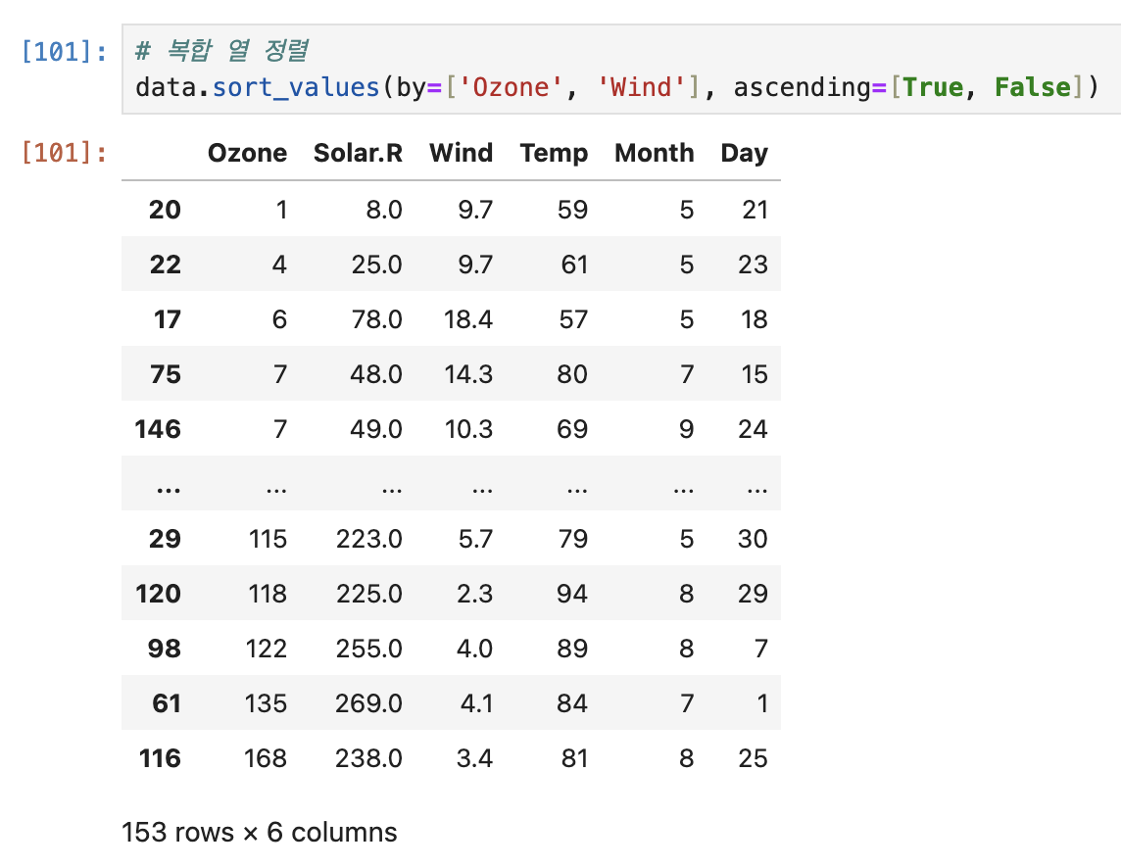The image size is (1121, 868).
Task: Click the Ozone value 118
Action: [x=268, y=594]
